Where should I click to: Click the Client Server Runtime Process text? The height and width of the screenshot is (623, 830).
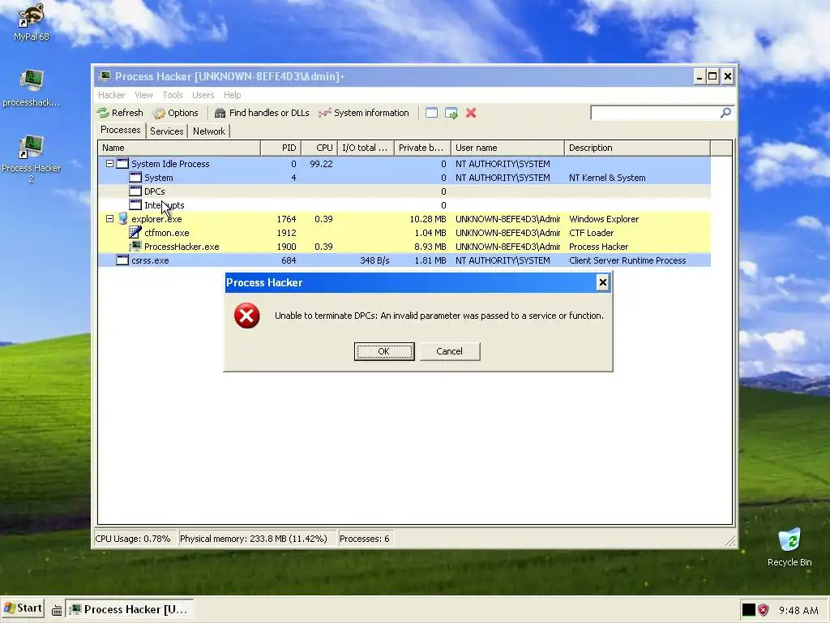[x=627, y=260]
